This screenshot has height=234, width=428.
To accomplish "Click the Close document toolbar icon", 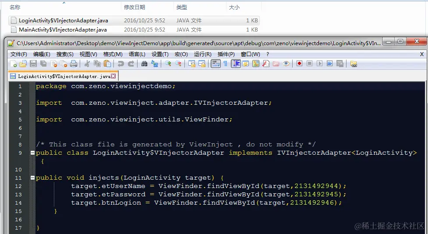I will point(54,64).
